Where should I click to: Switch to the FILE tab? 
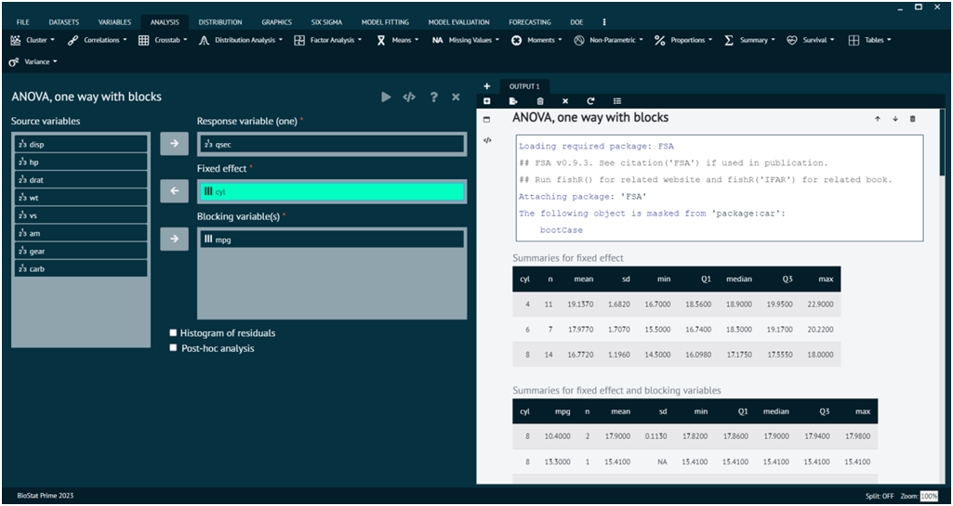coord(22,22)
